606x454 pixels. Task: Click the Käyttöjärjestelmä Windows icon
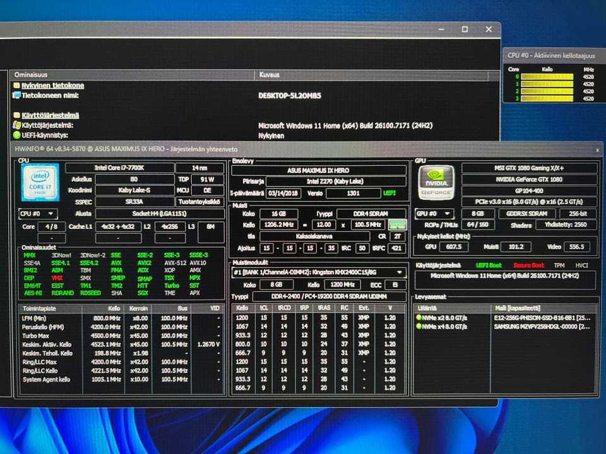[16, 125]
